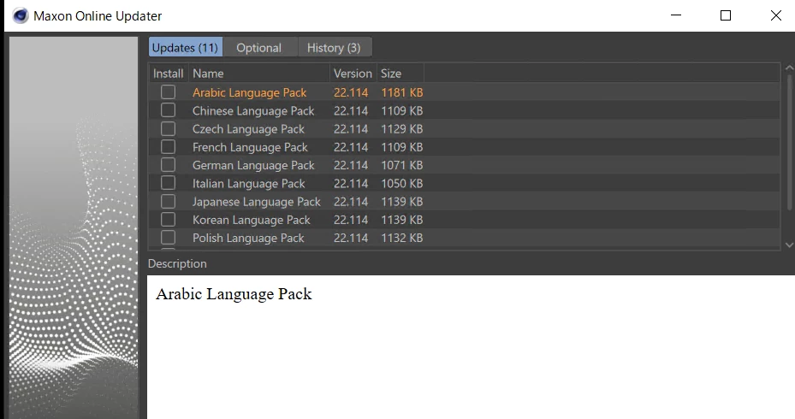Close the Maxon Online Updater window
The height and width of the screenshot is (419, 795).
775,15
